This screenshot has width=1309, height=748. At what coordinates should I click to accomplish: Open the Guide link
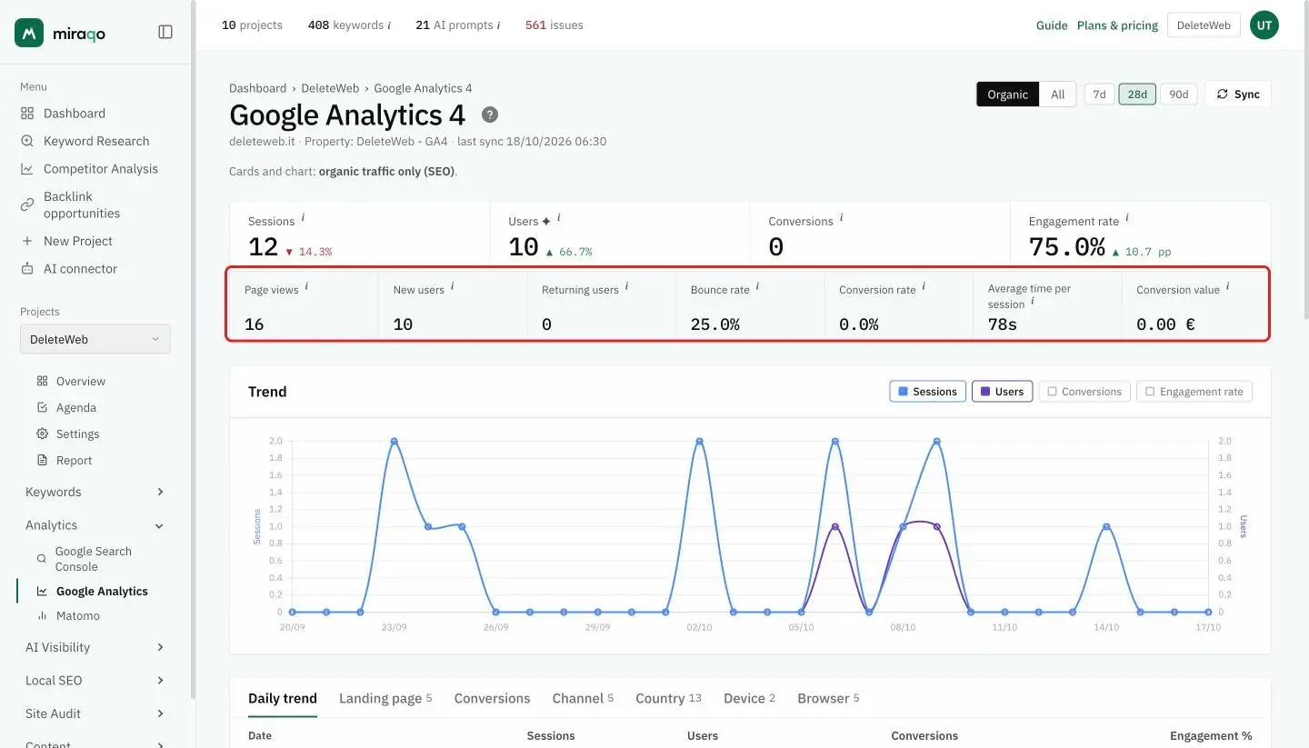click(x=1052, y=25)
